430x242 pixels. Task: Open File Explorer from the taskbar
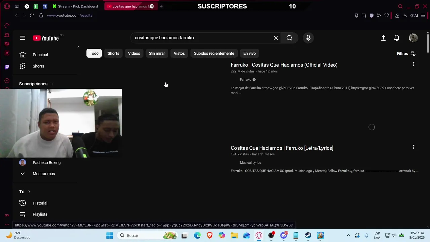click(234, 235)
